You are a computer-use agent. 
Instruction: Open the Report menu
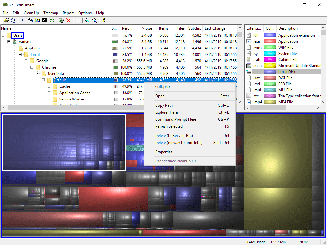point(68,13)
